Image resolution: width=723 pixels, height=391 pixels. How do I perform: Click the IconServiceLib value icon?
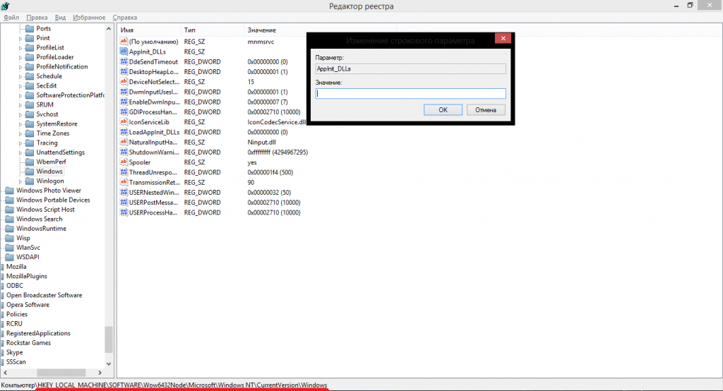(124, 122)
